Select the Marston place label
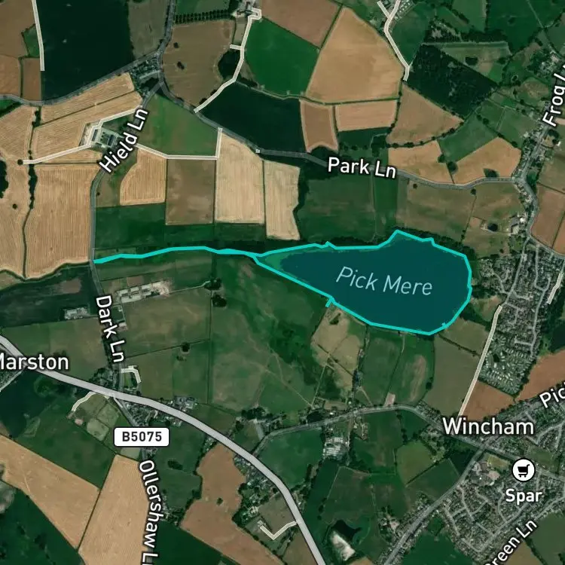Screen dimensions: 565x565 point(34,362)
